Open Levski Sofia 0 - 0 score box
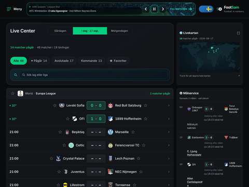 click(96, 105)
